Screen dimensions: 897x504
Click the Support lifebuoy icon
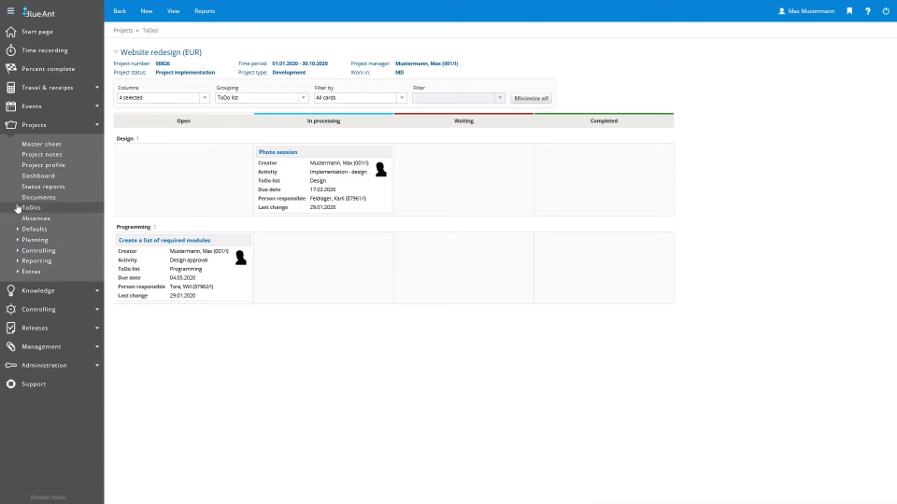point(10,384)
